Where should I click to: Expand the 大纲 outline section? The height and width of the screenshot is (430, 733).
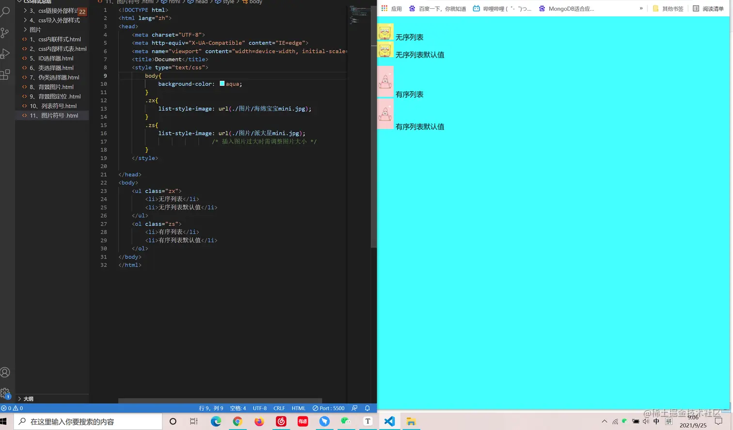coord(28,399)
